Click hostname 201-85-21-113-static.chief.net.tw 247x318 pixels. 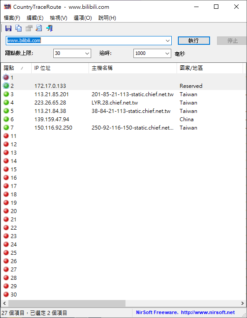pos(133,94)
